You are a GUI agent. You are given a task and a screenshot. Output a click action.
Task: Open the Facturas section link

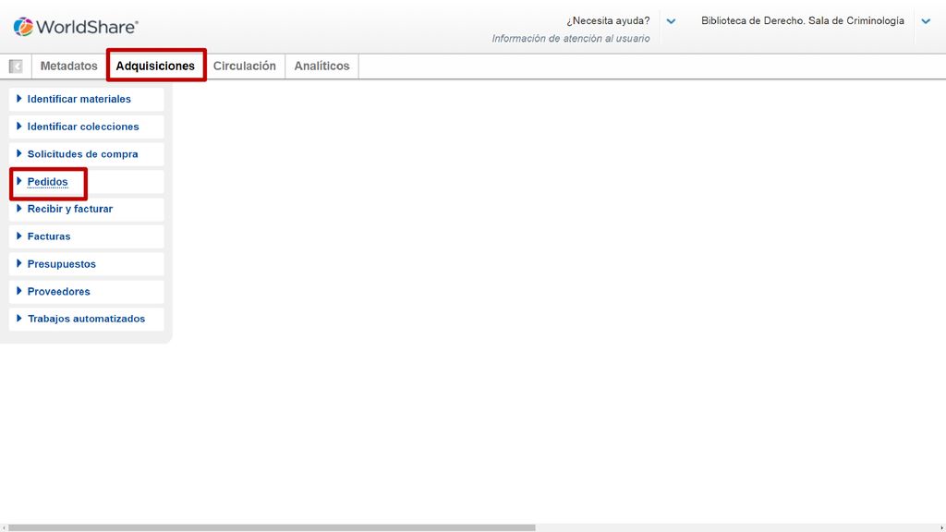click(x=49, y=236)
